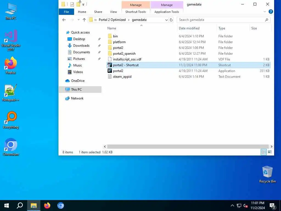
Task: Open Chromium desktop shortcut
Action: click(11, 147)
